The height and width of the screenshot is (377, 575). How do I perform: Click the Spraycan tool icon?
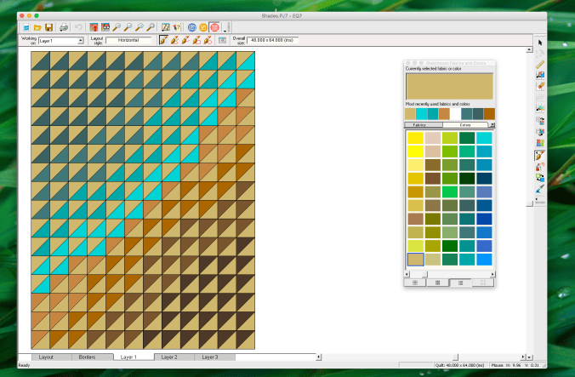pyautogui.click(x=540, y=167)
